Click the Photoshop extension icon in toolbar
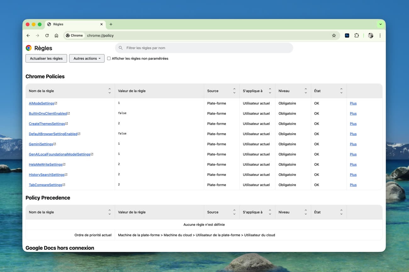Image resolution: width=409 pixels, height=272 pixels. (x=347, y=35)
